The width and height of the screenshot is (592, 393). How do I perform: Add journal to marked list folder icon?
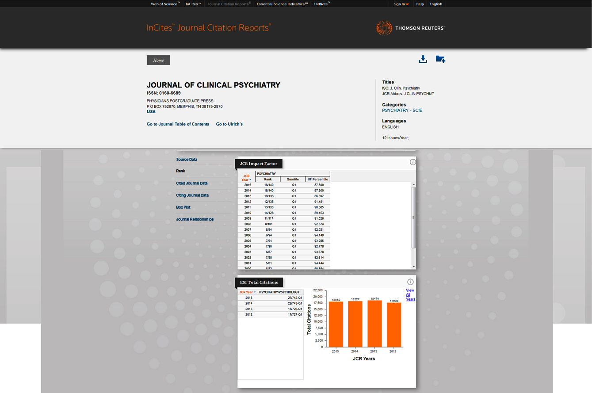click(x=440, y=59)
